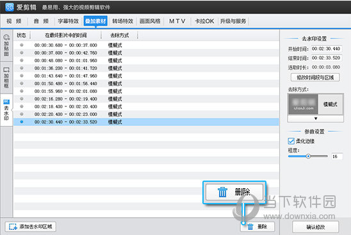Click status dot of row 00:01:43.640
The height and width of the screenshot is (235, 351).
tap(22, 76)
